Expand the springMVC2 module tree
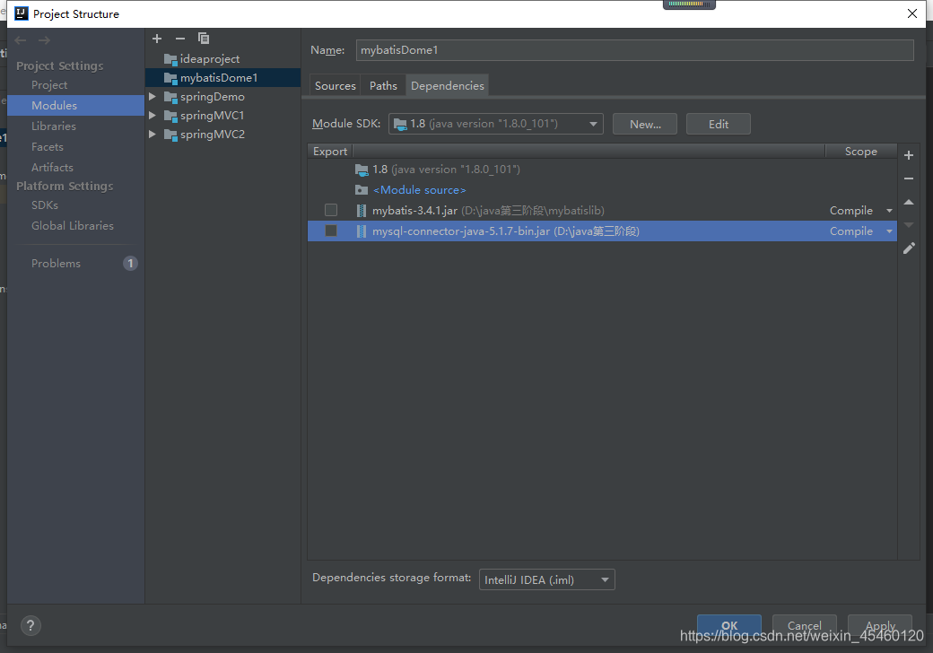 (153, 135)
